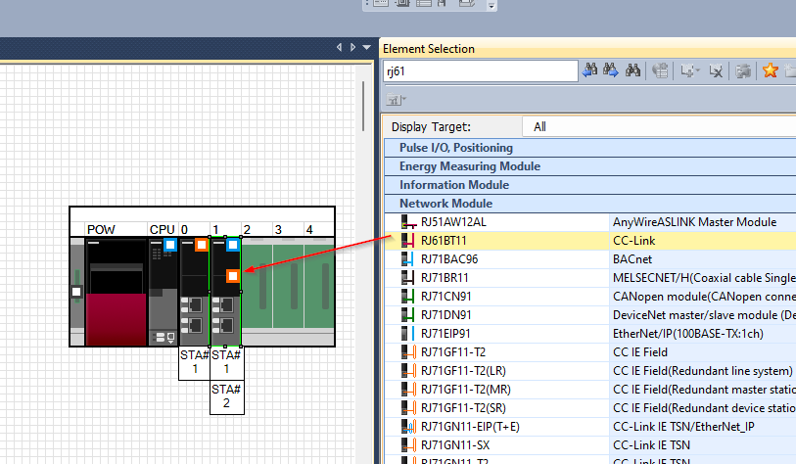Click the POW header label on the base
Viewport: 796px width, 464px height.
(101, 230)
